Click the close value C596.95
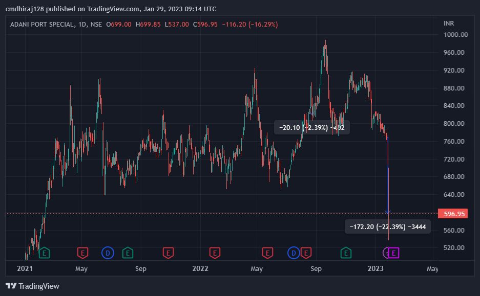480x296 pixels. point(205,25)
